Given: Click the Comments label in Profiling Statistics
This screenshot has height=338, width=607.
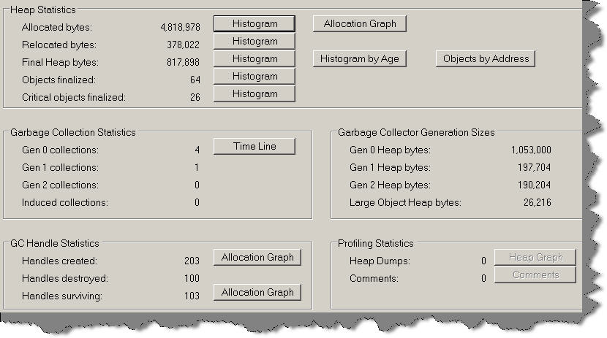Looking at the screenshot, I should coord(374,279).
